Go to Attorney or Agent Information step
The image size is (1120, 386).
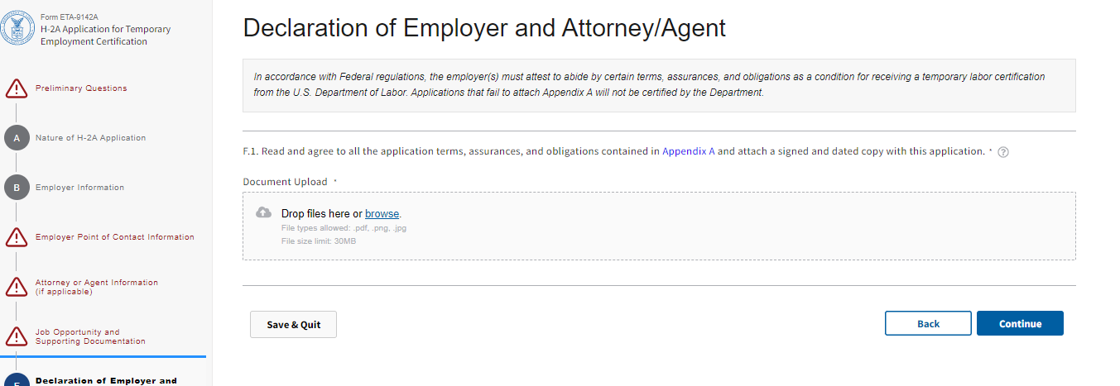[x=97, y=287]
